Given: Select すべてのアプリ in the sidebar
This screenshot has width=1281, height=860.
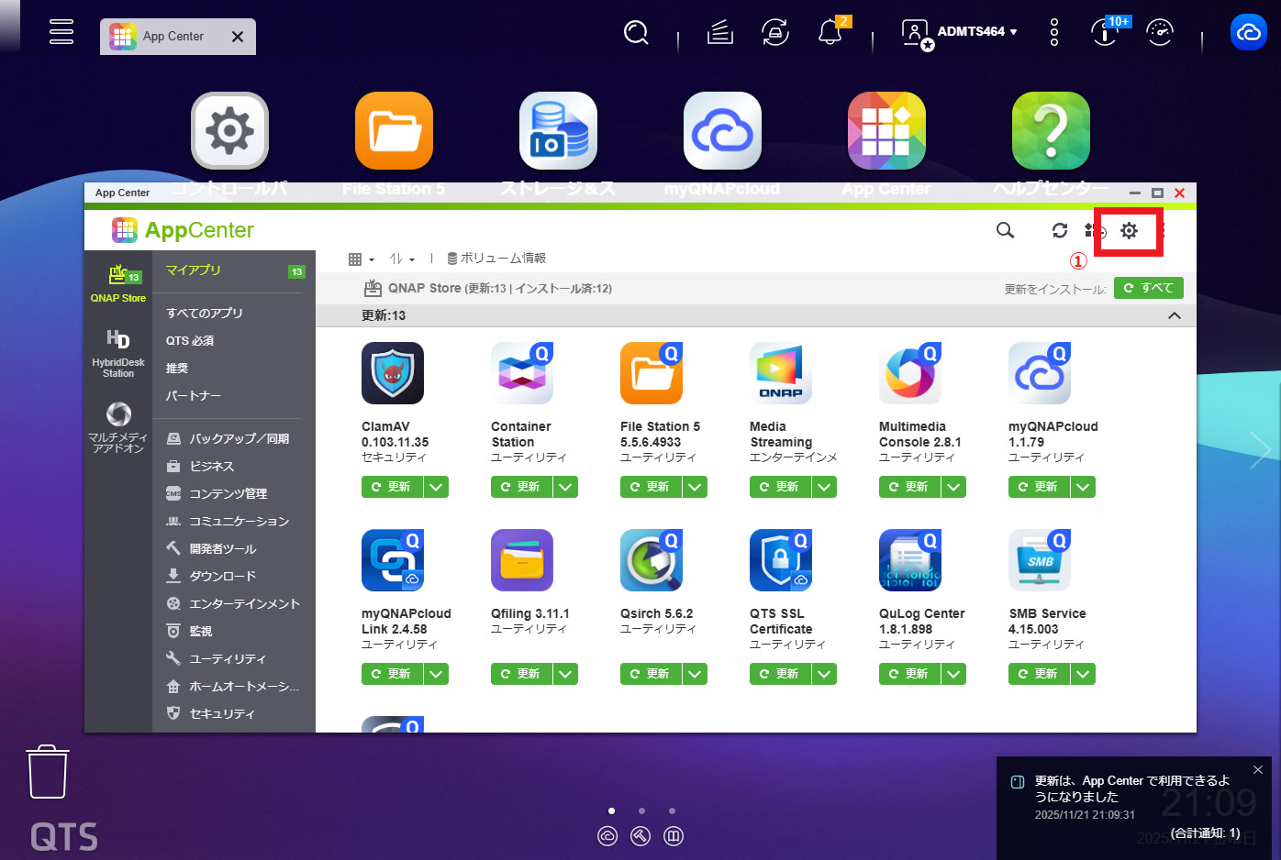Looking at the screenshot, I should click(x=205, y=313).
